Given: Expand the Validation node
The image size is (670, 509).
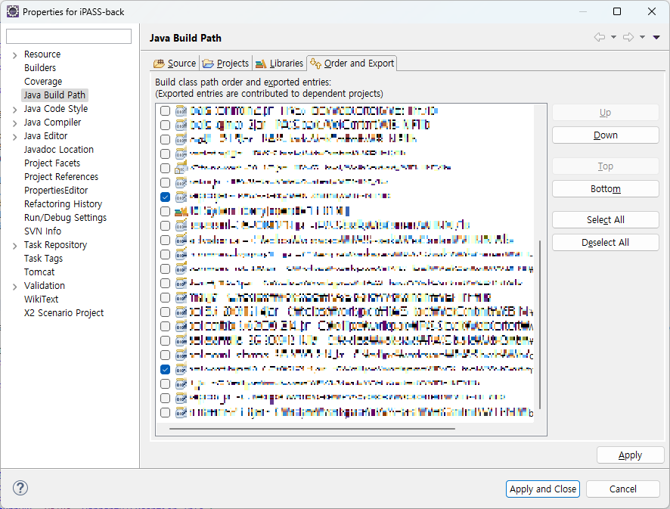Looking at the screenshot, I should (14, 287).
